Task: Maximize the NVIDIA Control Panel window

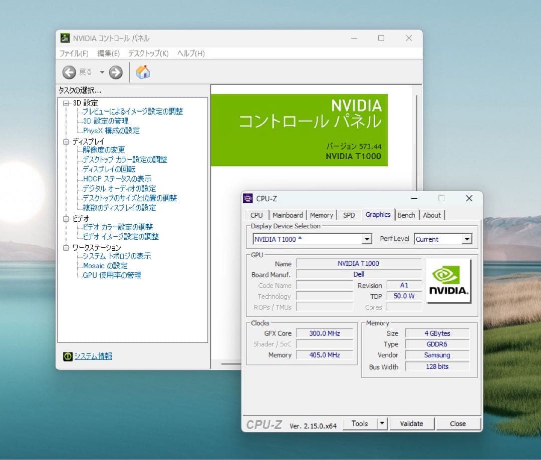Action: (x=381, y=38)
